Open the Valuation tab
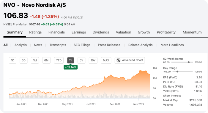 pos(124,32)
